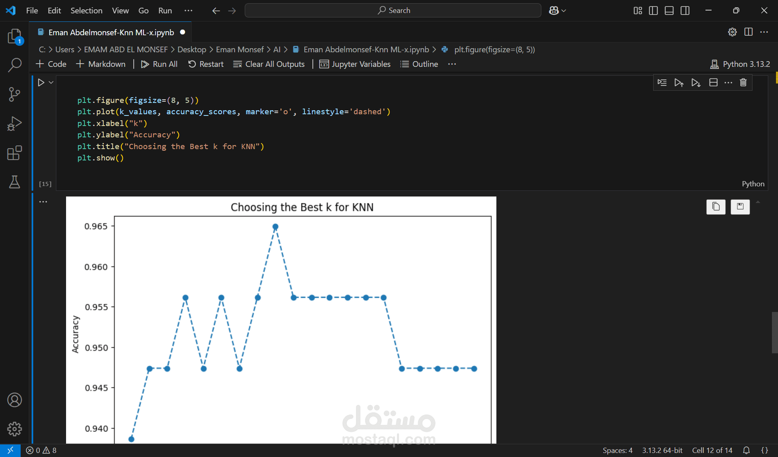This screenshot has width=778, height=457.
Task: Open the Run and Debug view
Action: (x=15, y=124)
